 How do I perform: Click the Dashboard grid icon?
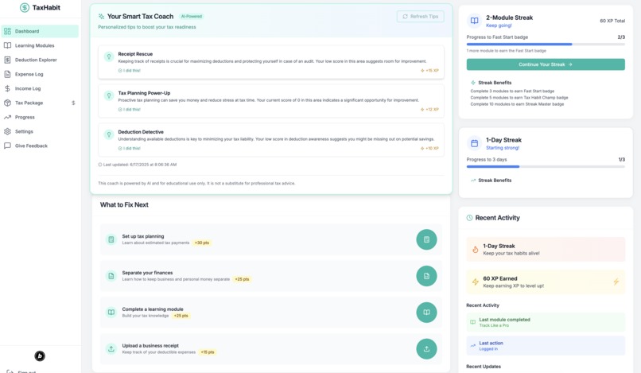tap(7, 31)
